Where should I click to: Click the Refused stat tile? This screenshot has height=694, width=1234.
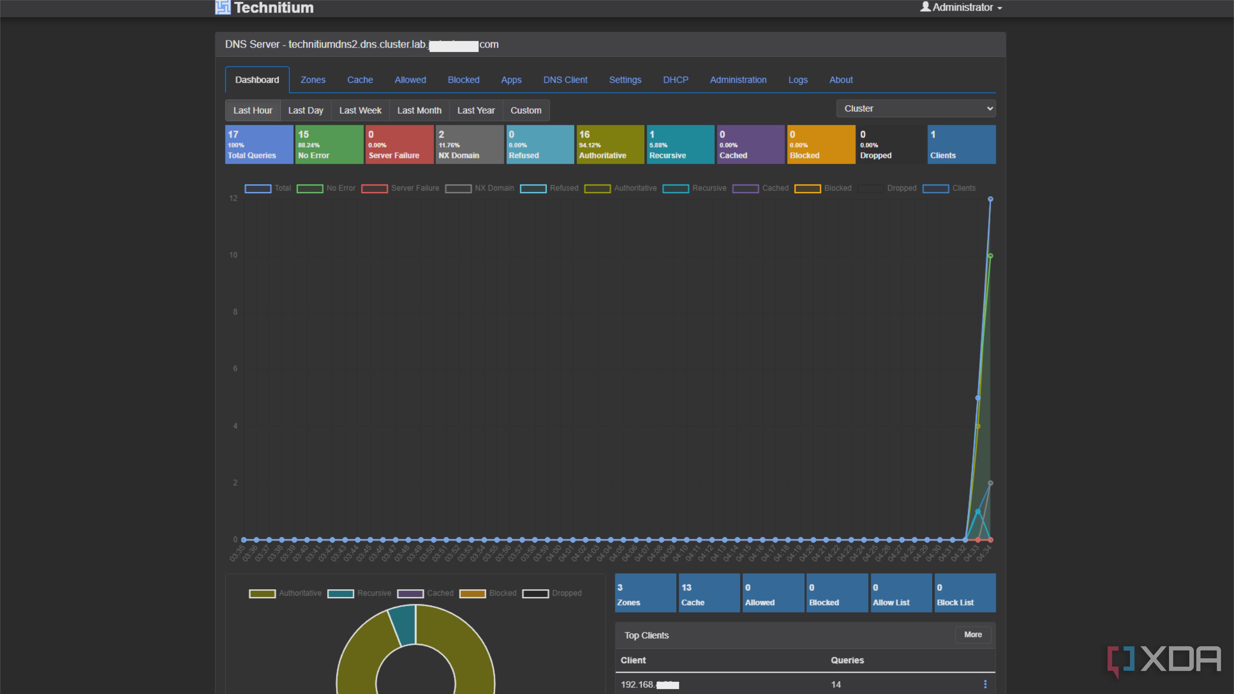(540, 145)
